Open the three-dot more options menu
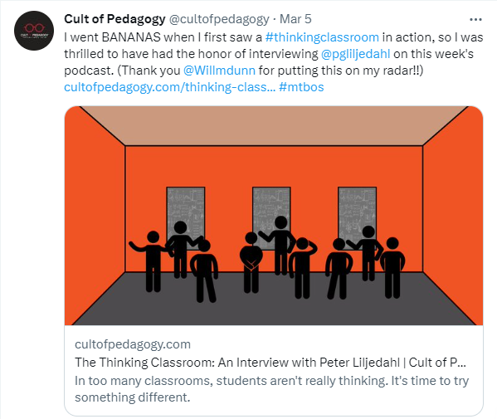497x419 pixels. coord(475,20)
